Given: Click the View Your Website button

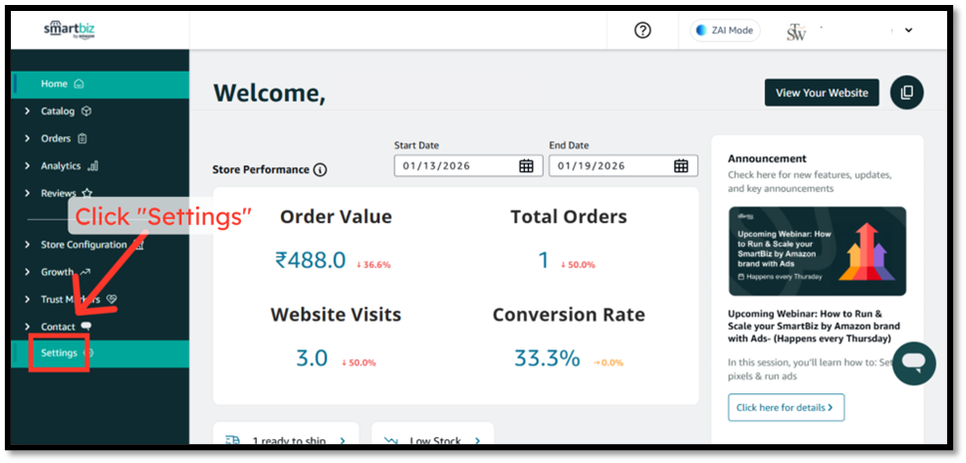Looking at the screenshot, I should coord(821,93).
